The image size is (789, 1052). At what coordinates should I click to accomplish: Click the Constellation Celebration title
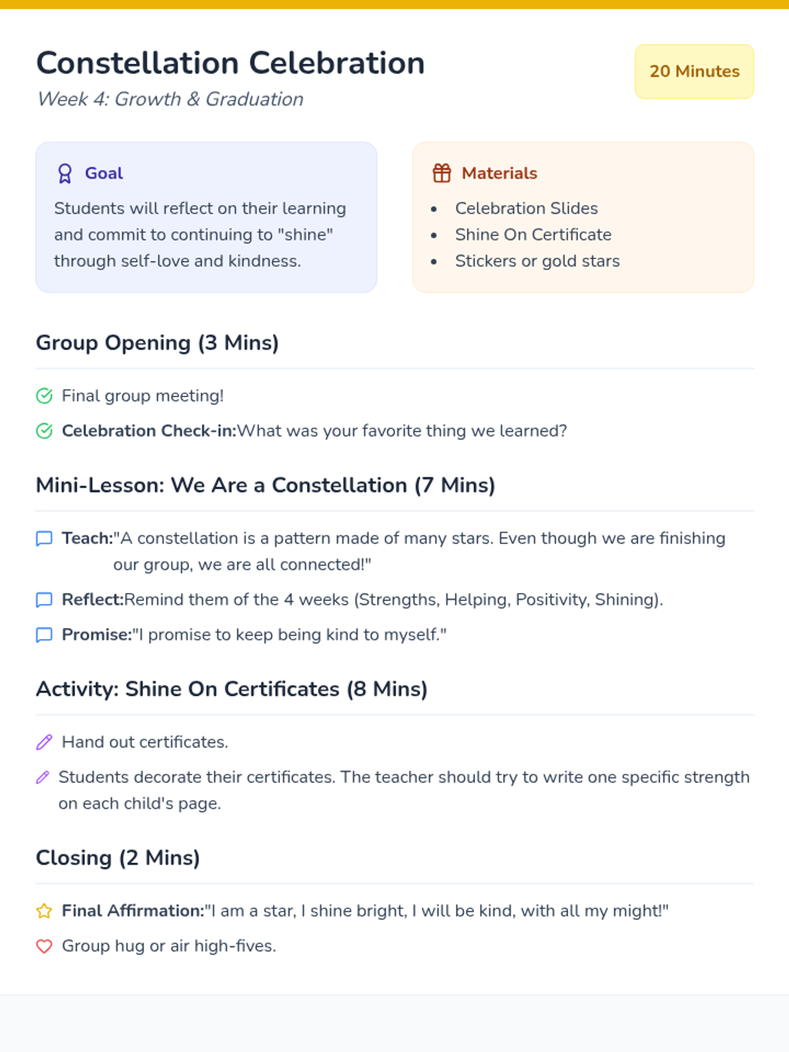230,64
